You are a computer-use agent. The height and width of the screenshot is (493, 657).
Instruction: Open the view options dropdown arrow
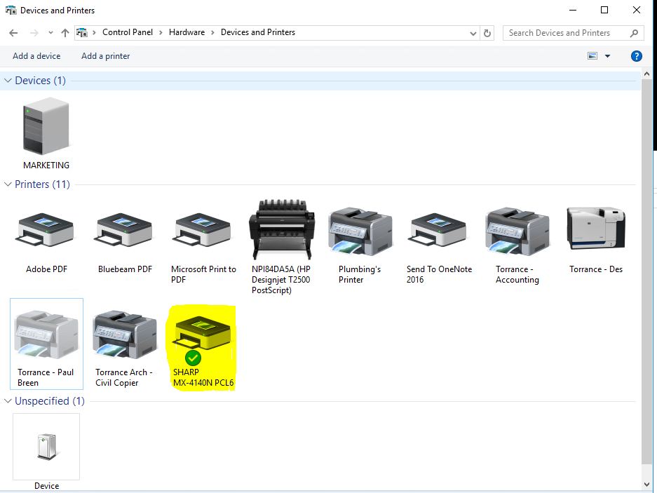coord(607,56)
